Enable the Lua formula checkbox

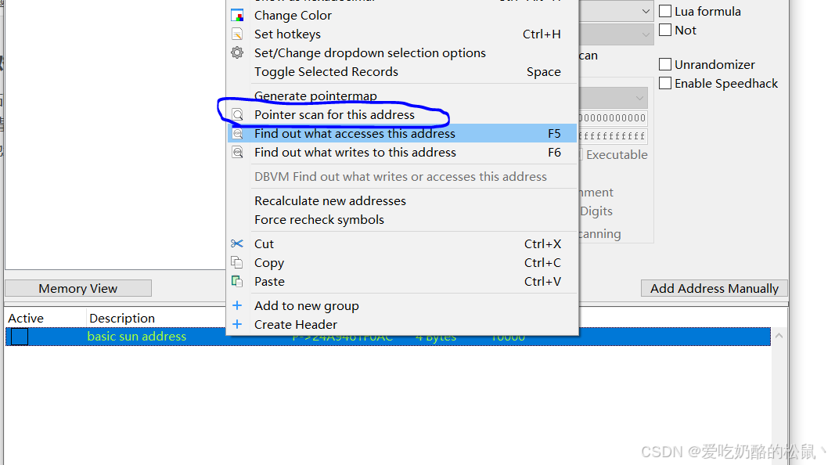[x=665, y=11]
